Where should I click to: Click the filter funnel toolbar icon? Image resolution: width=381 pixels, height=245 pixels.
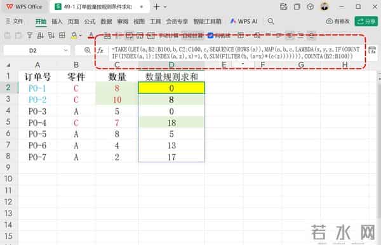[x=29, y=36]
